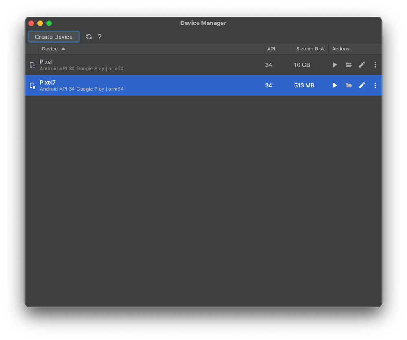Click the Android API 34 label under Pixel
This screenshot has width=407, height=340.
(x=81, y=68)
